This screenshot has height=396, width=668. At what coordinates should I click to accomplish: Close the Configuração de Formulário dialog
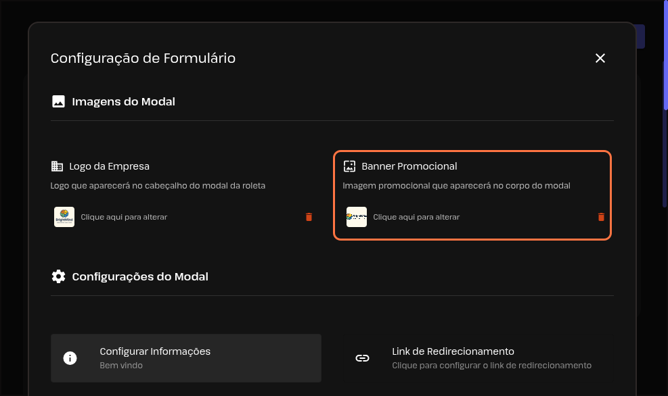click(x=600, y=58)
